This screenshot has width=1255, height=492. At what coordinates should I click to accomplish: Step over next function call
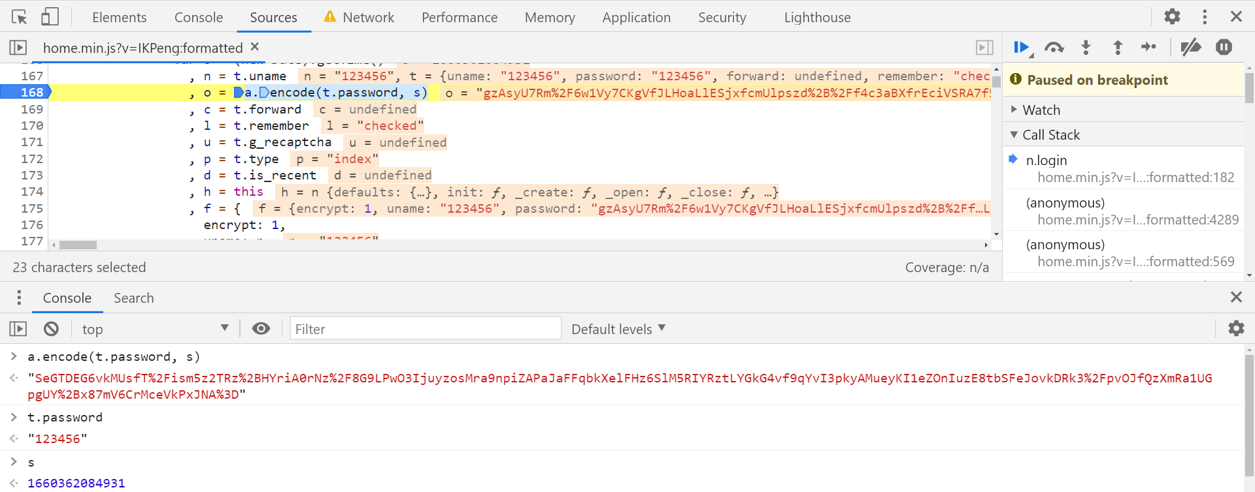tap(1054, 48)
